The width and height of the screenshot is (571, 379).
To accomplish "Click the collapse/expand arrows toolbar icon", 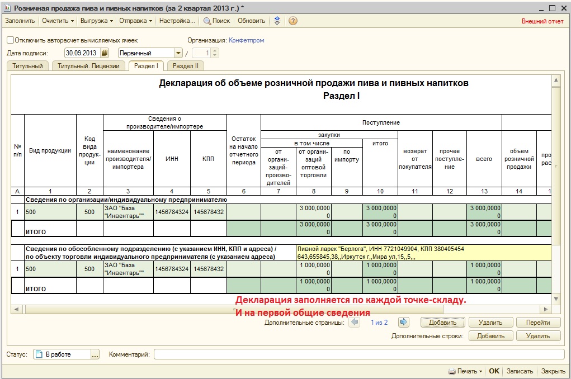I will pos(277,21).
